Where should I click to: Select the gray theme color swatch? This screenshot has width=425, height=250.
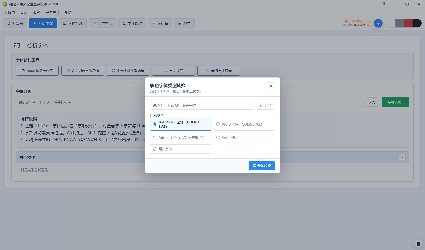pos(399,23)
